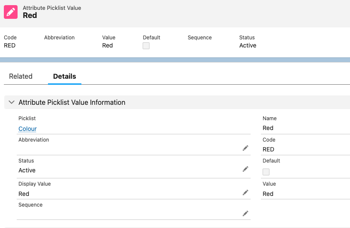Collapse the Attribute Picklist Value Information section chevron
350x228 pixels.
tap(12, 103)
